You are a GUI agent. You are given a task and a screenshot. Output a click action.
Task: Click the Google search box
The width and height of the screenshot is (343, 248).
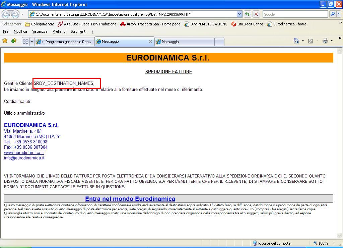click(295, 14)
